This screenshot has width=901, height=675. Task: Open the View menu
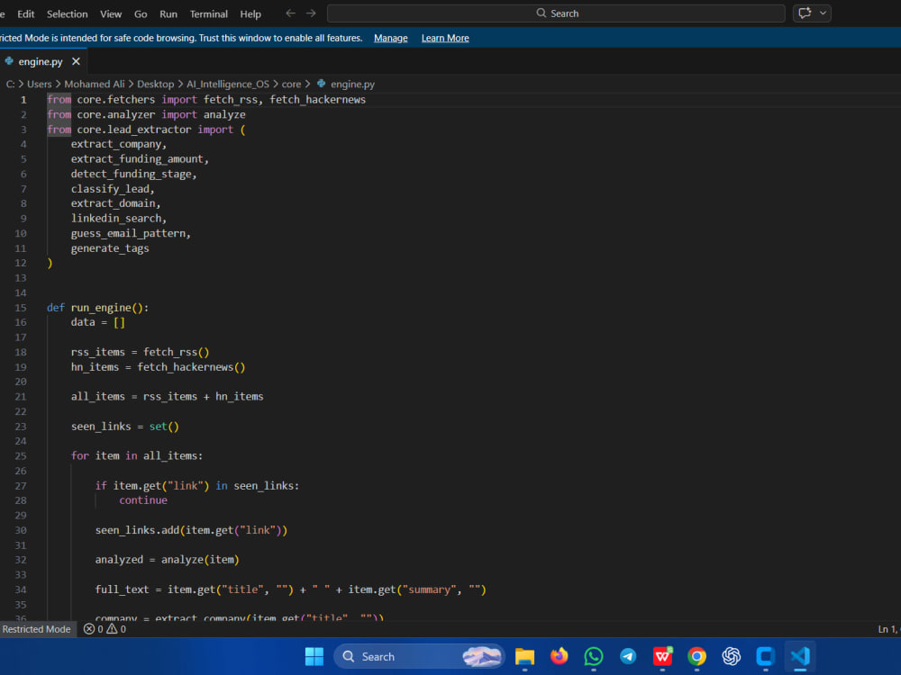point(111,13)
